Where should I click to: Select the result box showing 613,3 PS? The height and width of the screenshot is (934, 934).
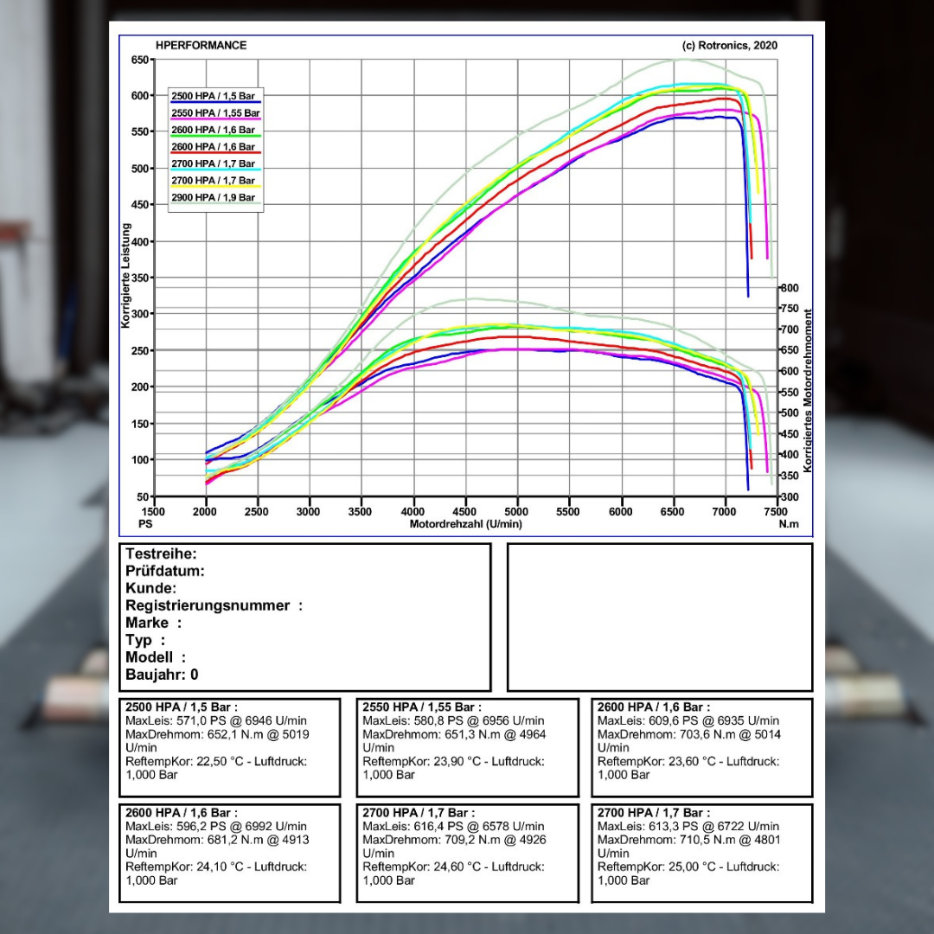point(701,853)
